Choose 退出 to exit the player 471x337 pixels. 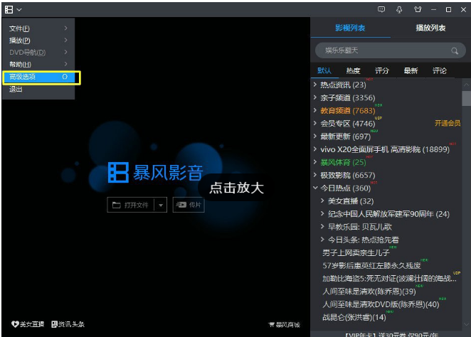38,89
